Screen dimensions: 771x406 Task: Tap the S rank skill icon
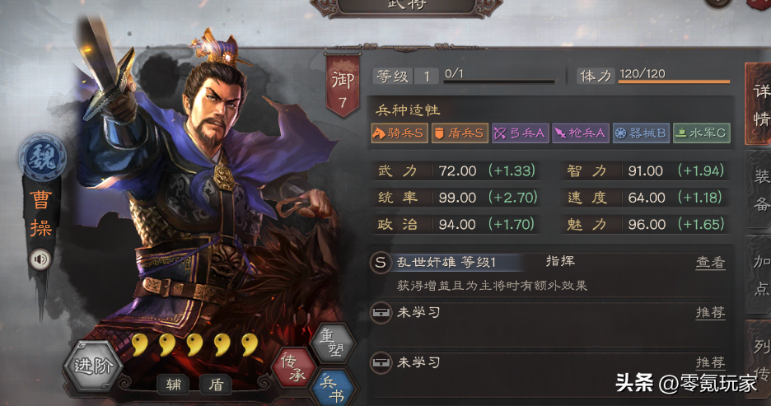(x=381, y=262)
